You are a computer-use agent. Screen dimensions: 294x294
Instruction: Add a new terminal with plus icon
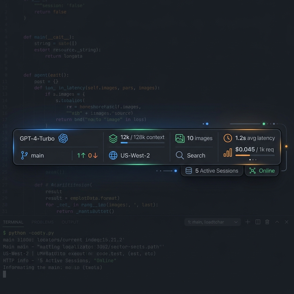click(248, 222)
